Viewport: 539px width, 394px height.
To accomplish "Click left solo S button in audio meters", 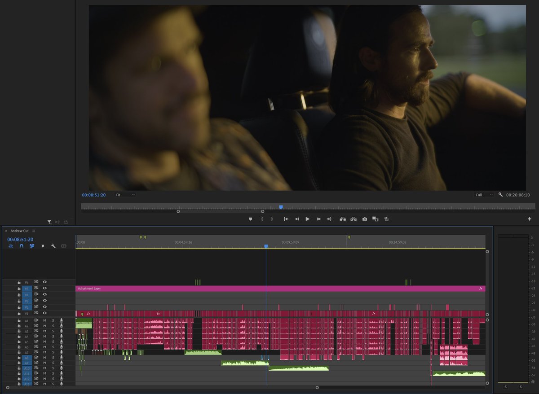I will point(505,386).
